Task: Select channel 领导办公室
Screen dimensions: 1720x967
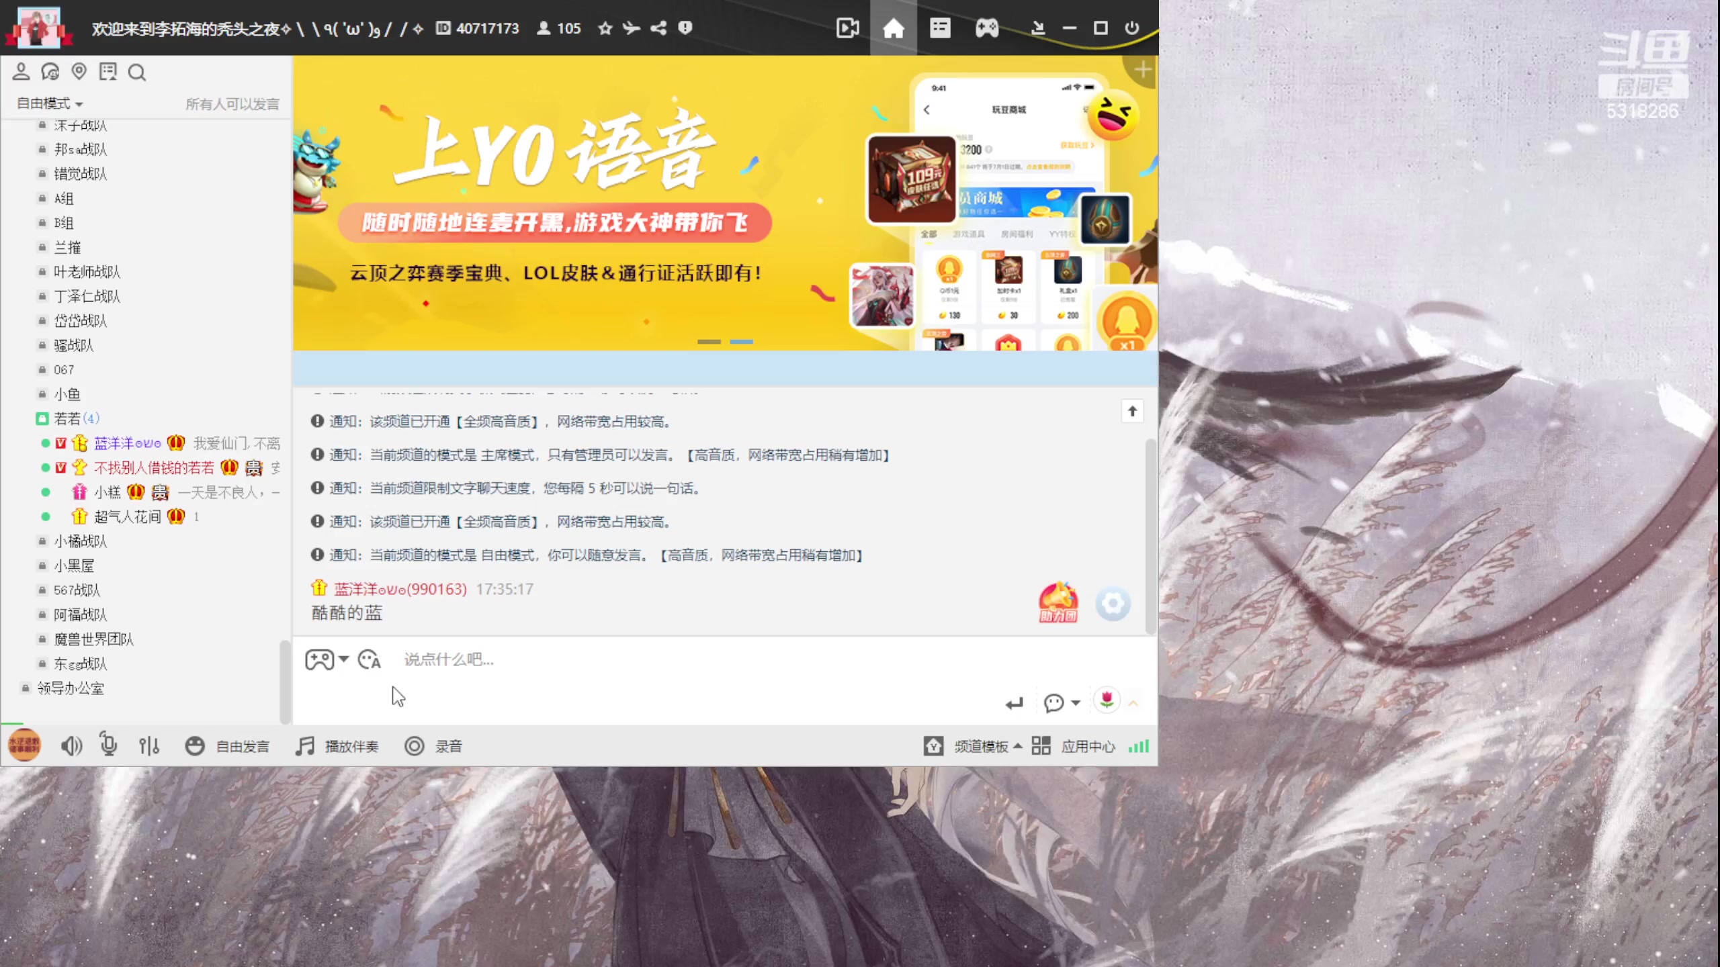Action: click(71, 688)
